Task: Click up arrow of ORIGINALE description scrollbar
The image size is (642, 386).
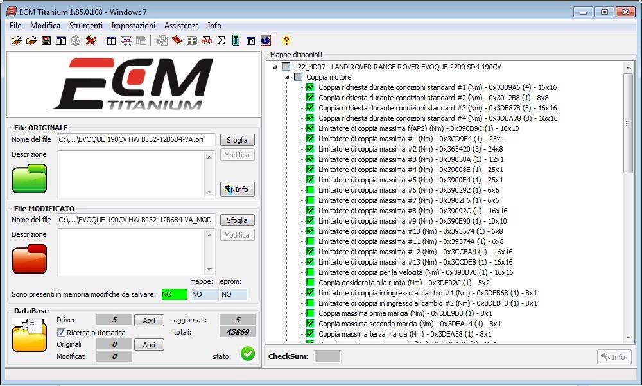Action: [x=209, y=157]
